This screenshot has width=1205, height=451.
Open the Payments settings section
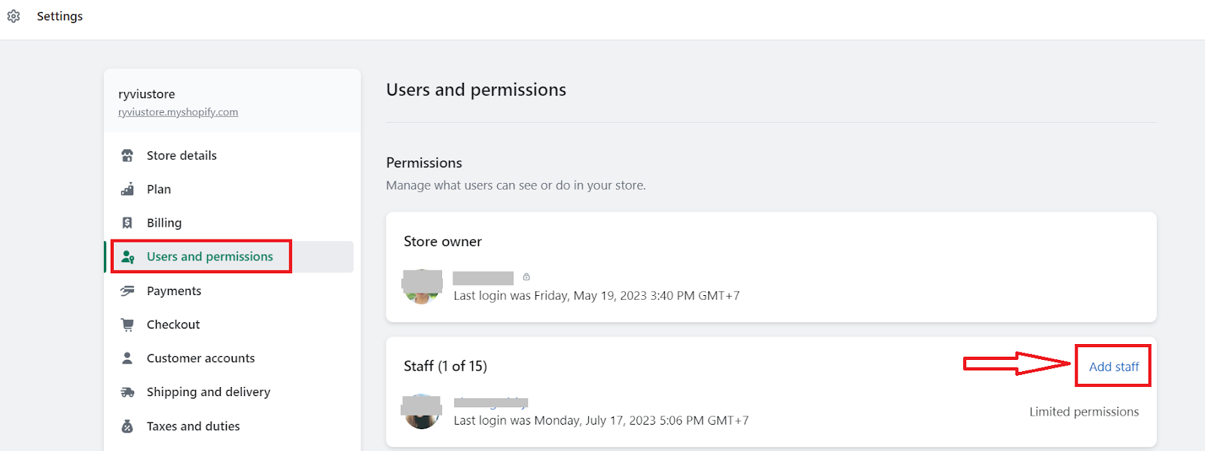point(174,291)
